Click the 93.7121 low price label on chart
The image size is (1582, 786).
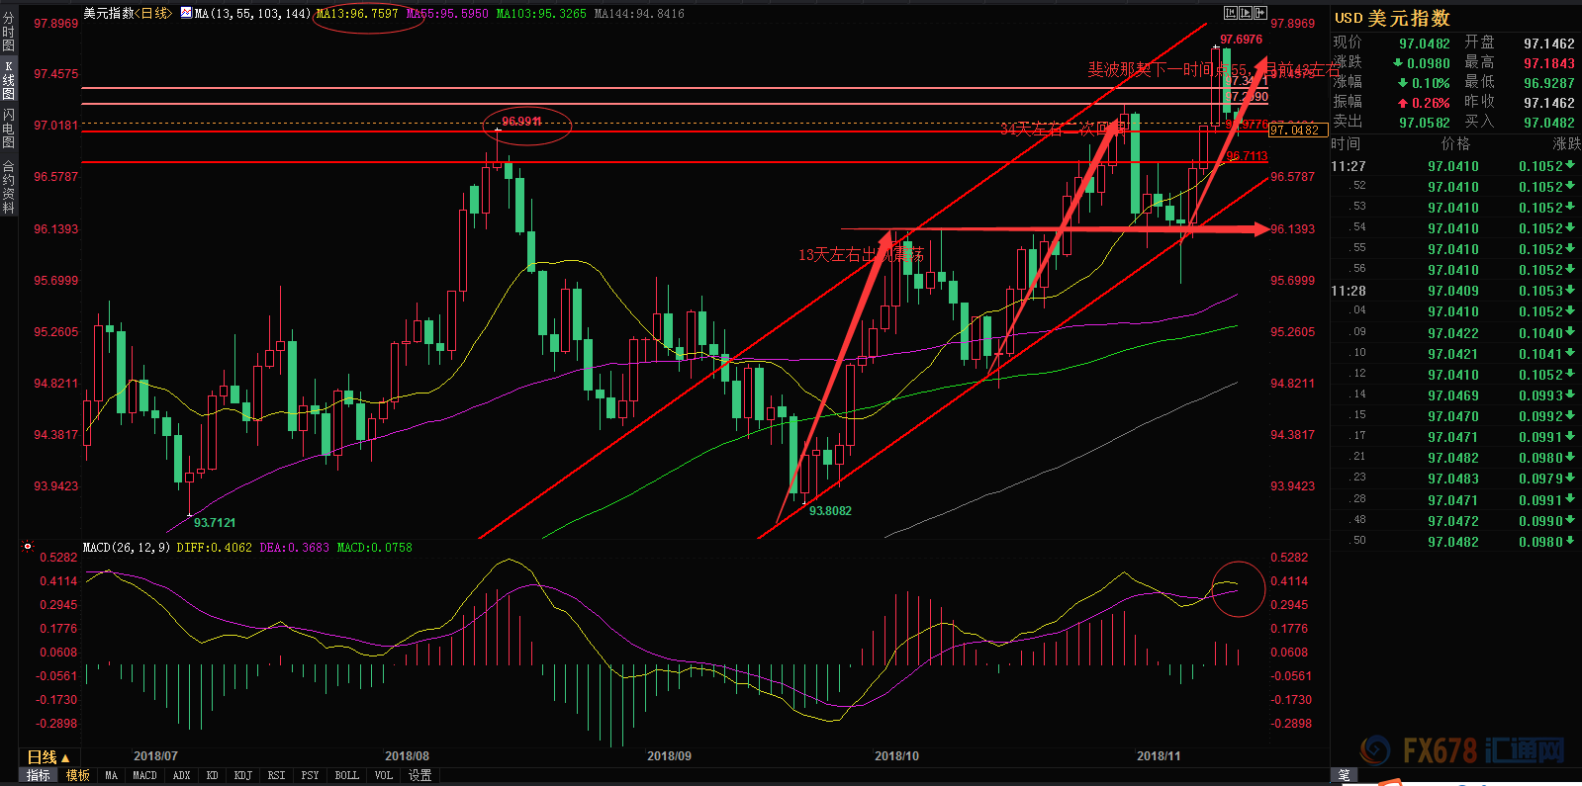215,523
